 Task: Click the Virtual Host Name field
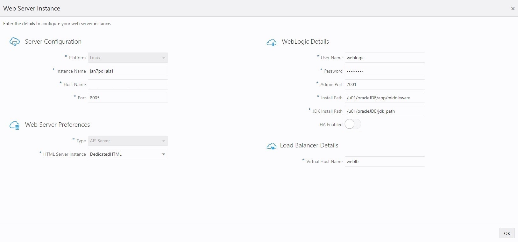tap(385, 161)
